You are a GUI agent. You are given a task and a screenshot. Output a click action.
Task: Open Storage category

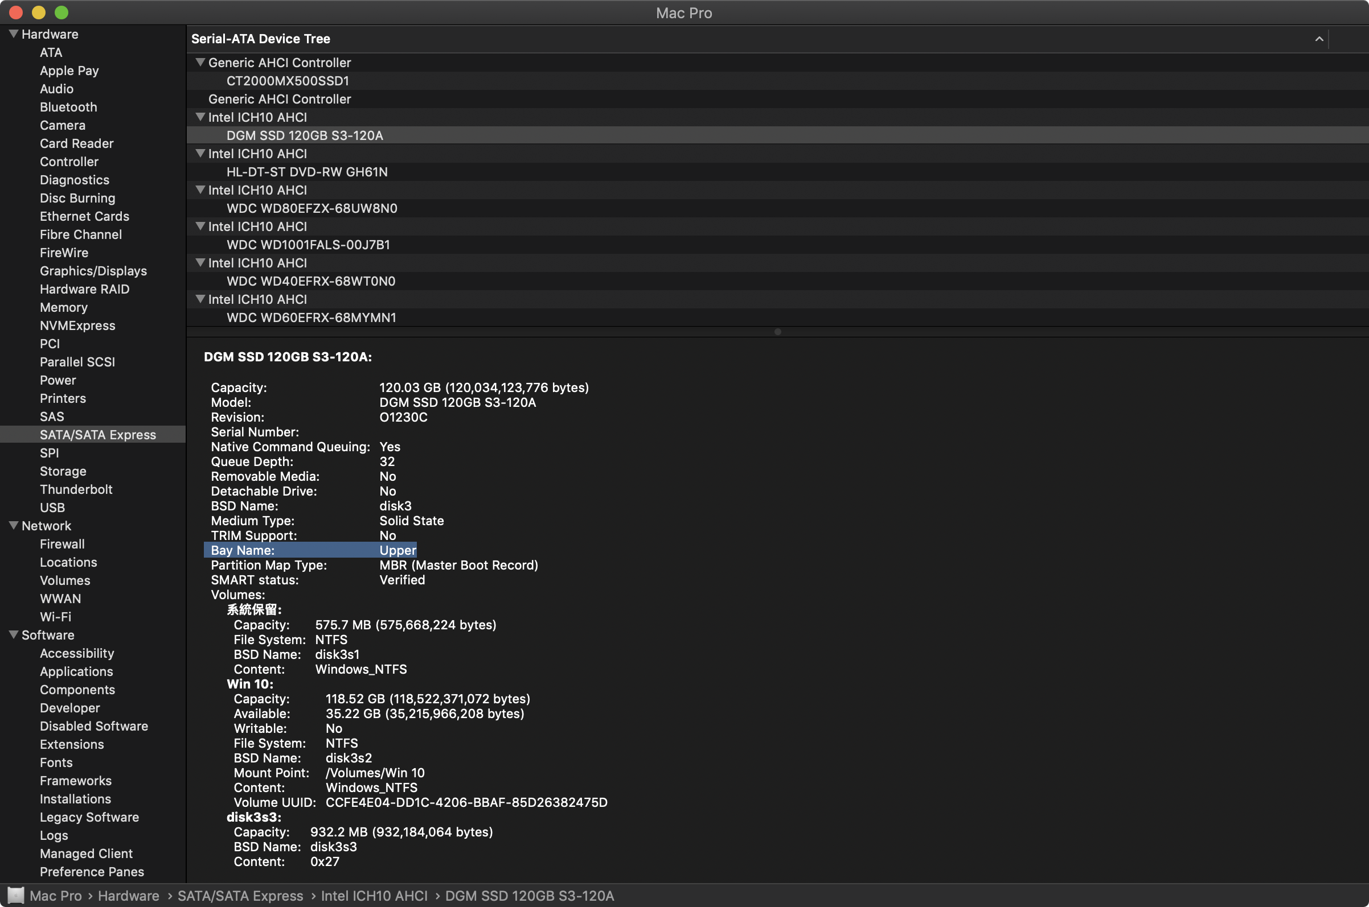coord(63,472)
